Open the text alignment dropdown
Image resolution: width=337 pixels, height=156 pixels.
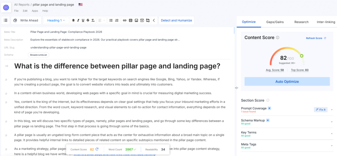point(101,20)
